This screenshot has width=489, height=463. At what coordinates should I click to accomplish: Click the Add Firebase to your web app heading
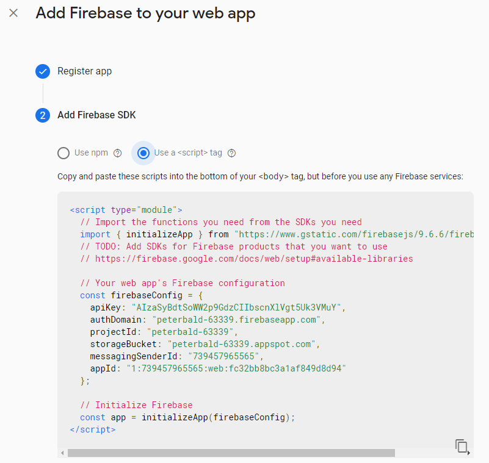coord(145,13)
